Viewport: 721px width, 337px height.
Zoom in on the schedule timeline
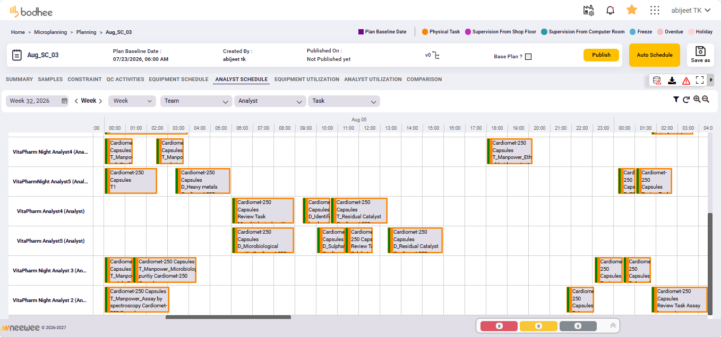coord(697,100)
